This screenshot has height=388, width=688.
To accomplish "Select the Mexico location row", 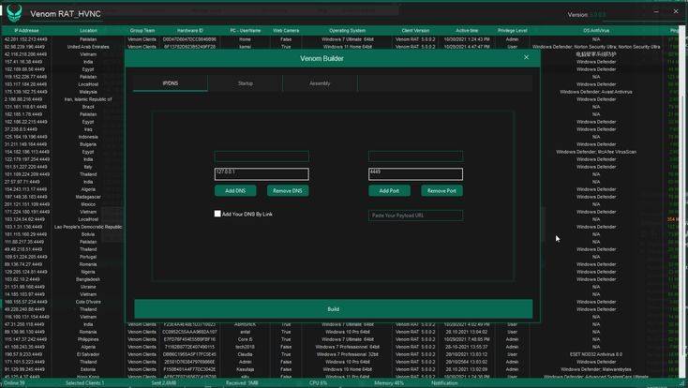I will [88, 204].
